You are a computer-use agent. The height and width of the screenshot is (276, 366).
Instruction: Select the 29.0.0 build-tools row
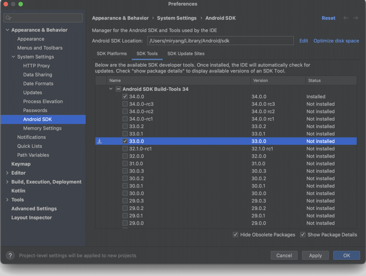[226, 223]
